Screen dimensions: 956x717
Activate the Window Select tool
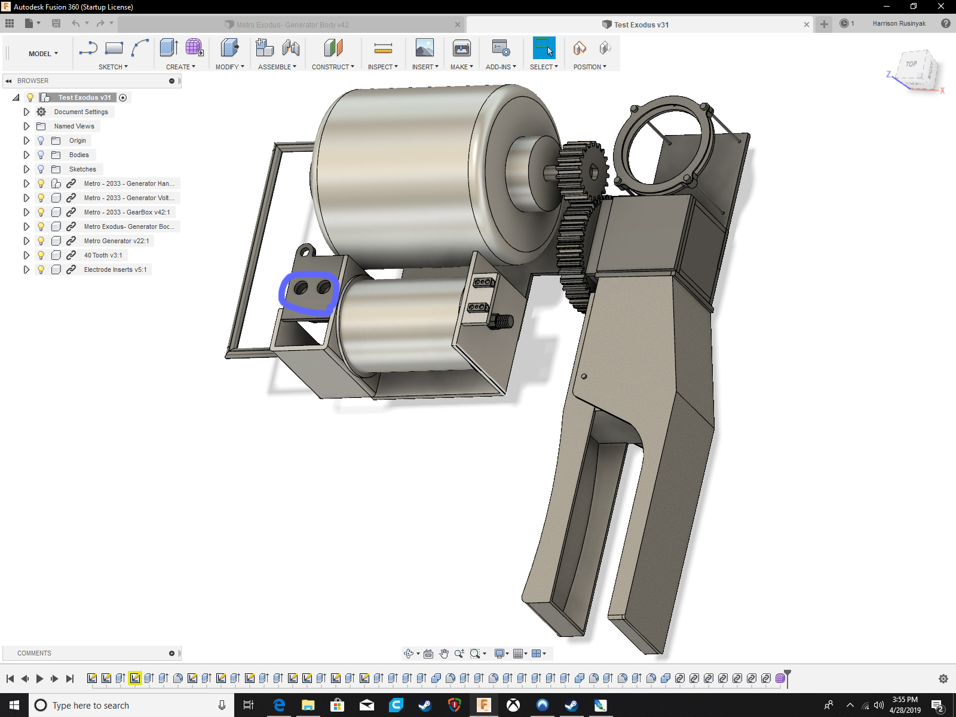tap(544, 48)
